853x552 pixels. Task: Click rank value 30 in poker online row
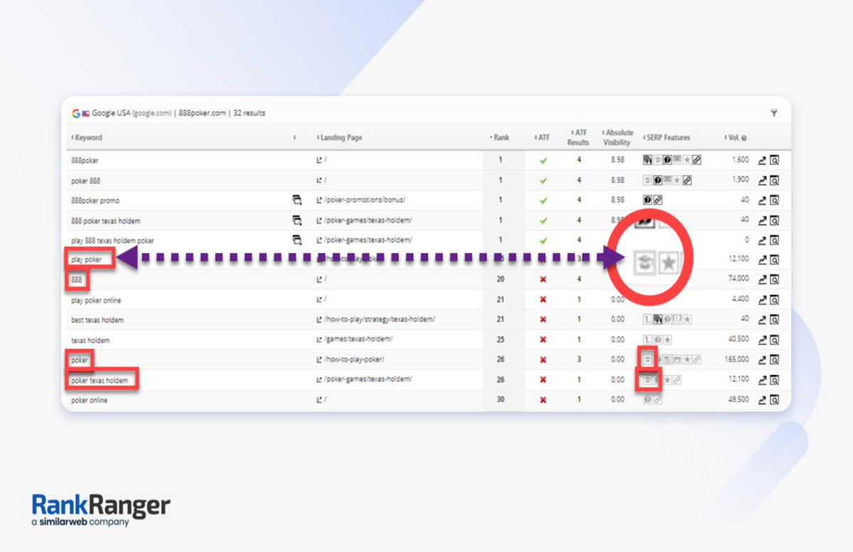500,400
